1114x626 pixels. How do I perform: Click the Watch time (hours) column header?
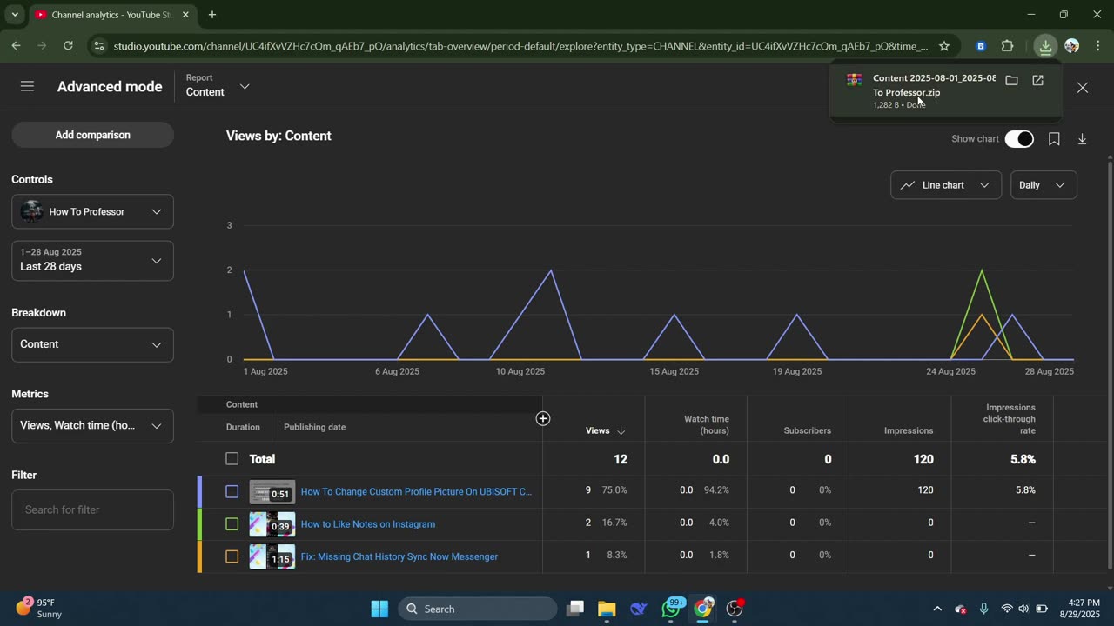(706, 424)
